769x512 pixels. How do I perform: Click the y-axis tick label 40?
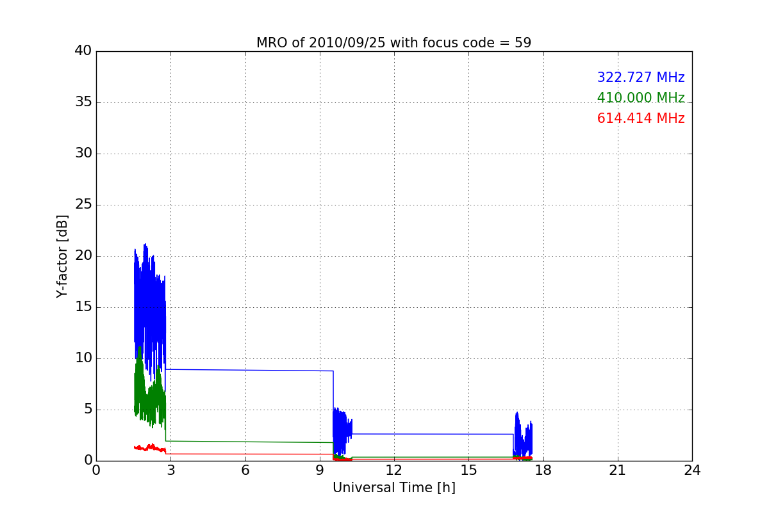point(83,51)
